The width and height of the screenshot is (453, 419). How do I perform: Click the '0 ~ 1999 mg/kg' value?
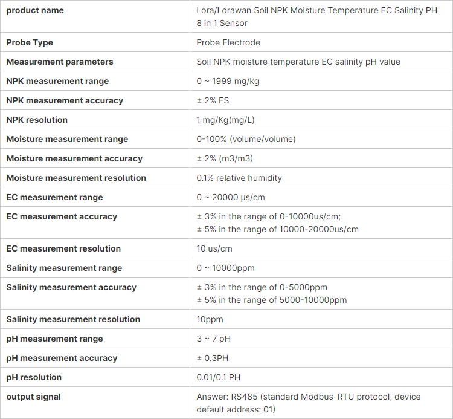tap(228, 81)
